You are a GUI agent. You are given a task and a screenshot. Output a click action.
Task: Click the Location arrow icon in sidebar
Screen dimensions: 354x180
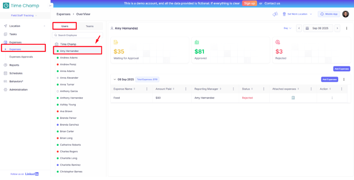coord(6,26)
